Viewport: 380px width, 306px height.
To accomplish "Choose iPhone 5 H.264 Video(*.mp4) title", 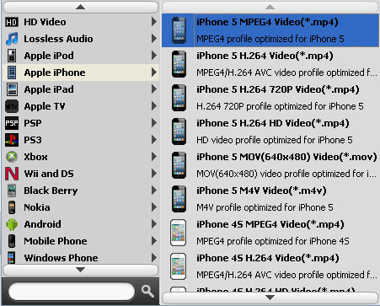I will (265, 56).
